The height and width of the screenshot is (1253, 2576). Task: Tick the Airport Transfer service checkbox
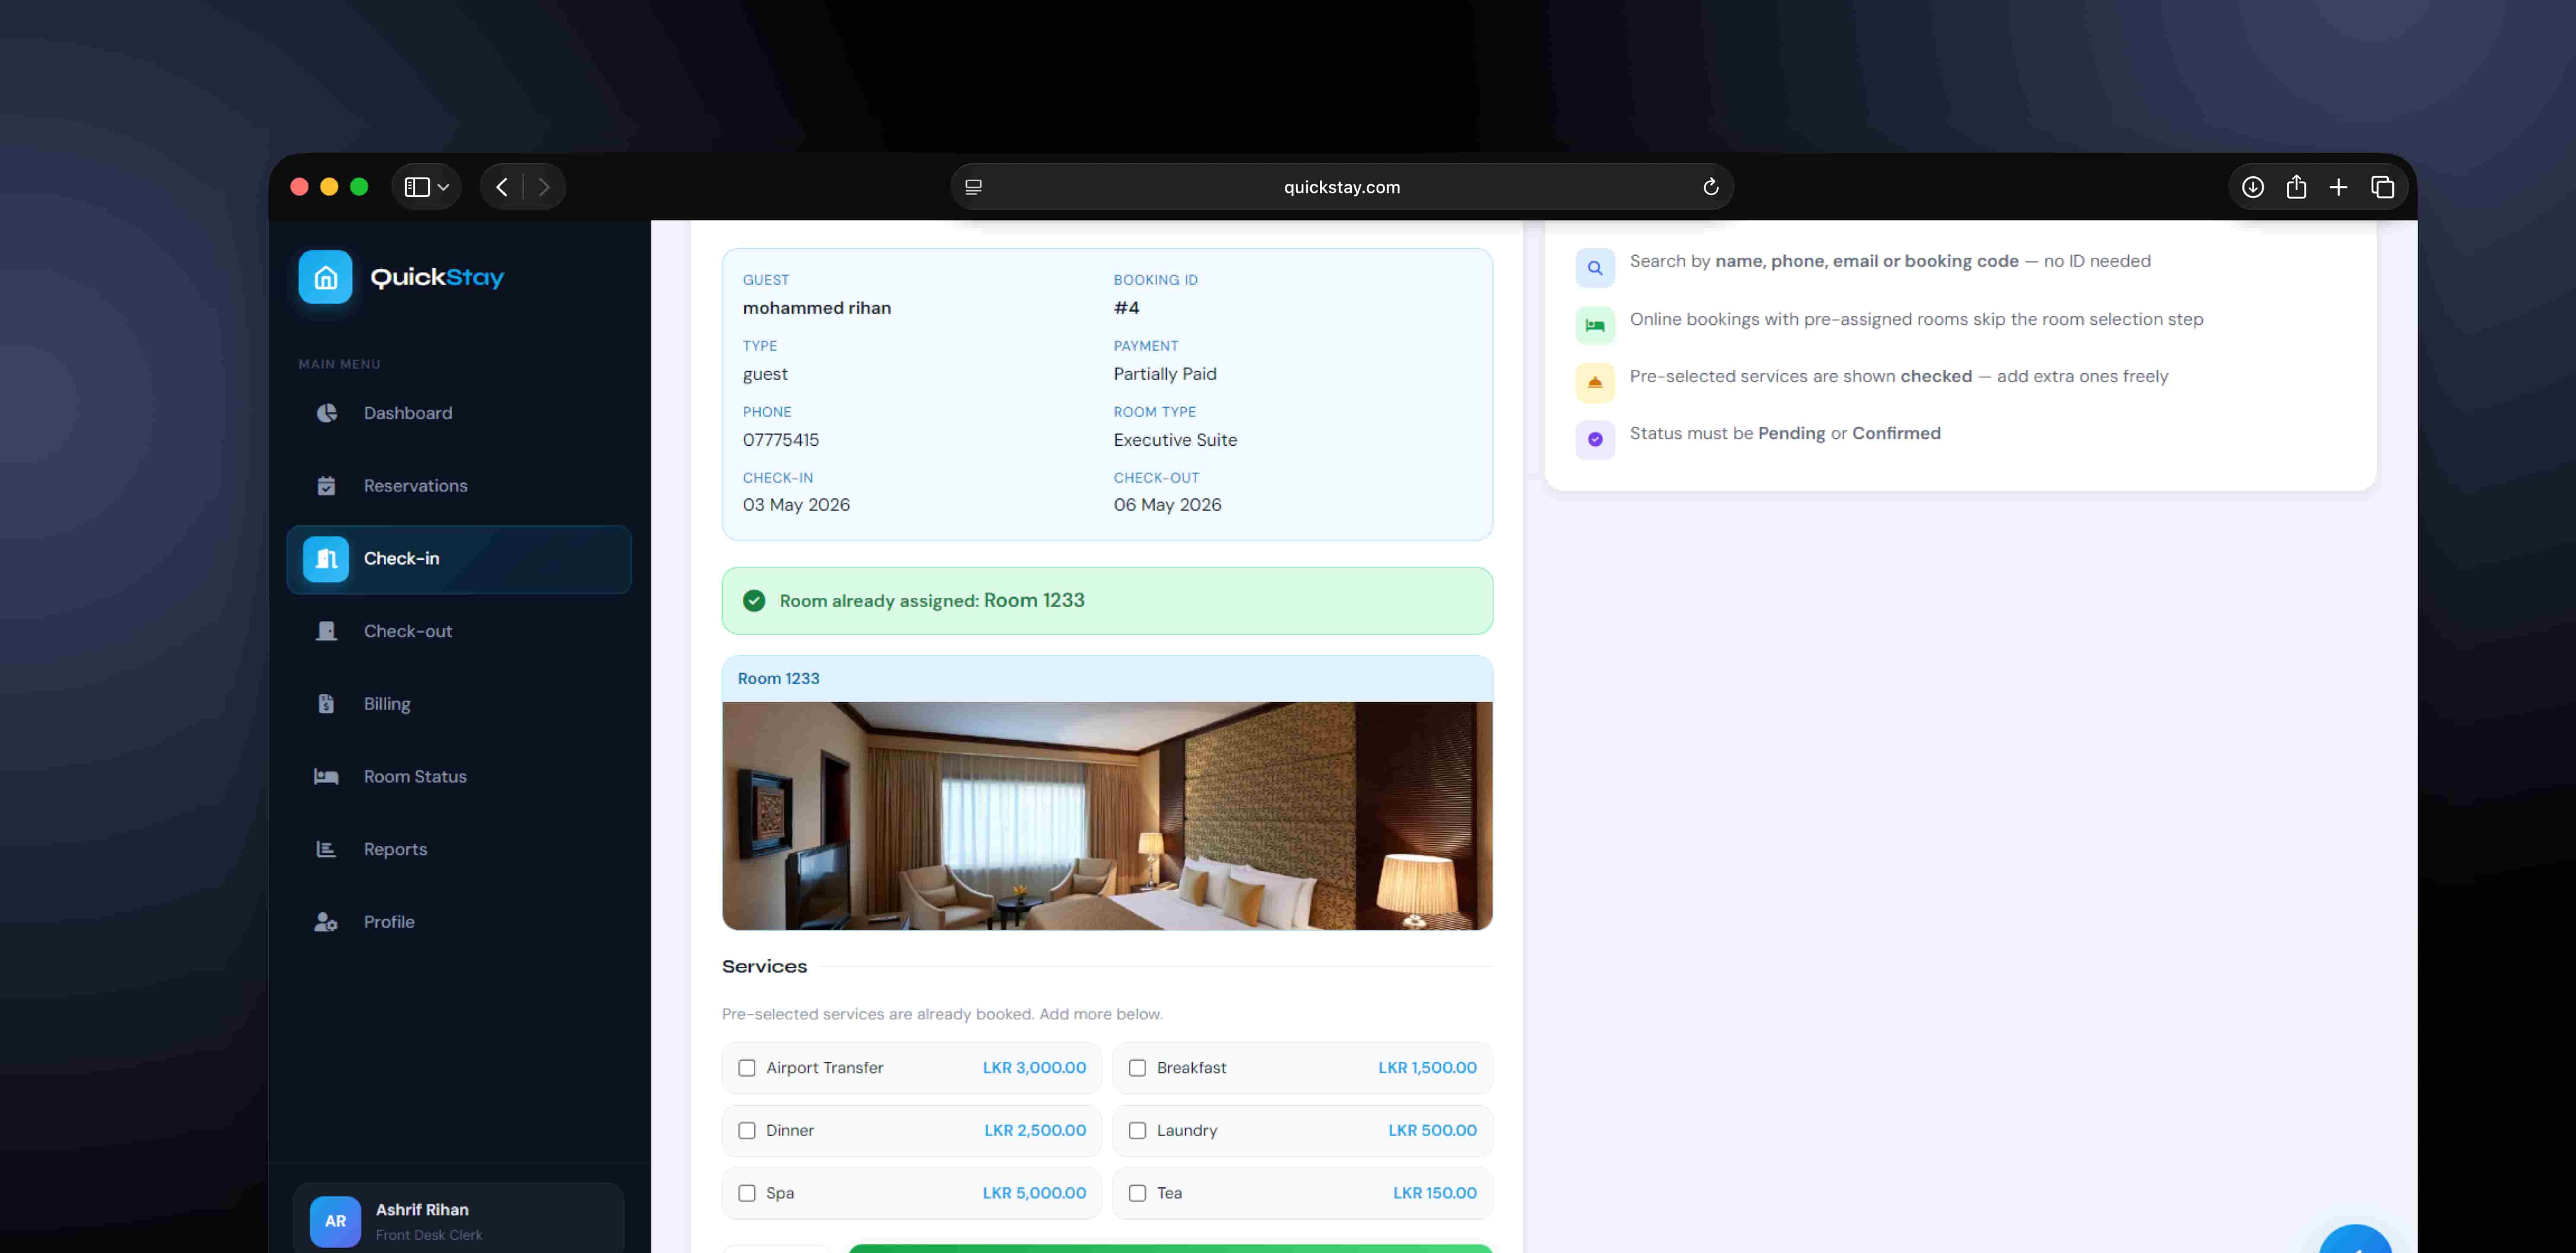click(747, 1068)
